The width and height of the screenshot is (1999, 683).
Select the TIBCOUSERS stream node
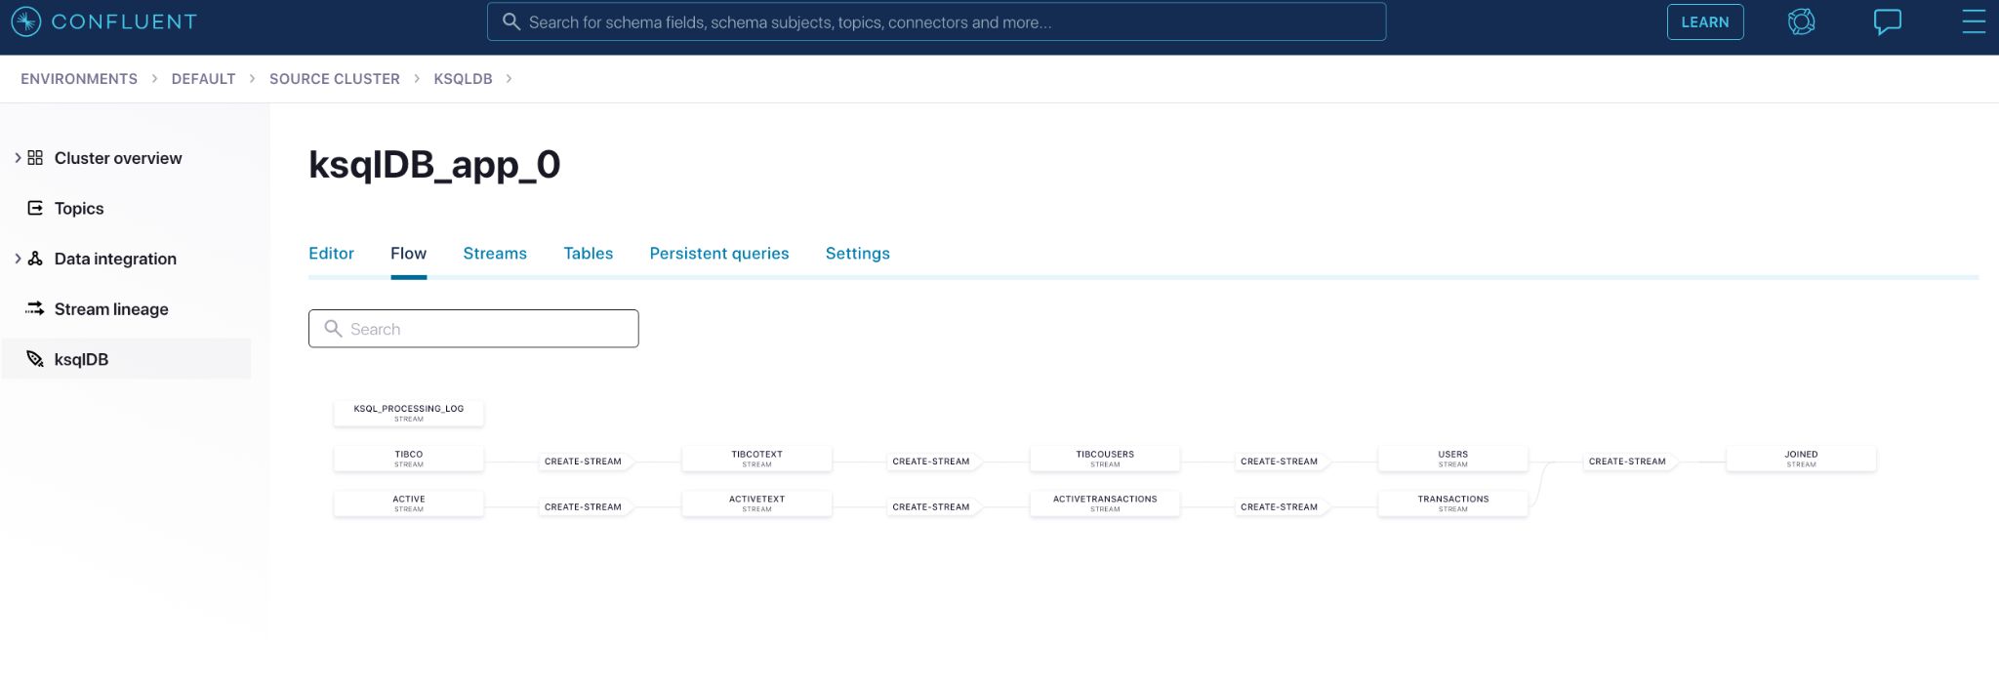click(x=1105, y=459)
